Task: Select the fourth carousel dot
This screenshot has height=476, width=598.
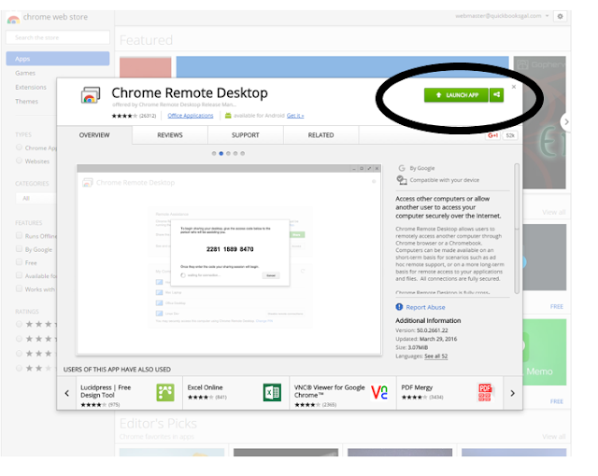Action: point(235,153)
